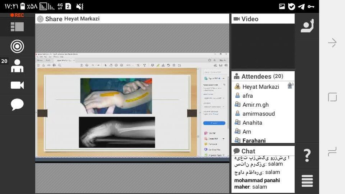Select attendee Anahita in the list
The image size is (345, 194).
pos(252,123)
